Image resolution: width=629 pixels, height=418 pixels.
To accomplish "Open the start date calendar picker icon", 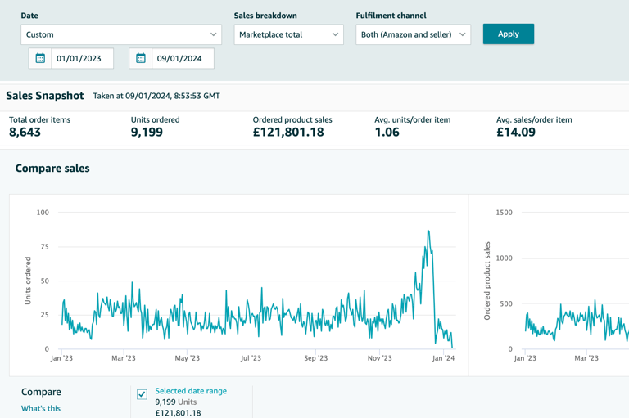I will point(40,58).
